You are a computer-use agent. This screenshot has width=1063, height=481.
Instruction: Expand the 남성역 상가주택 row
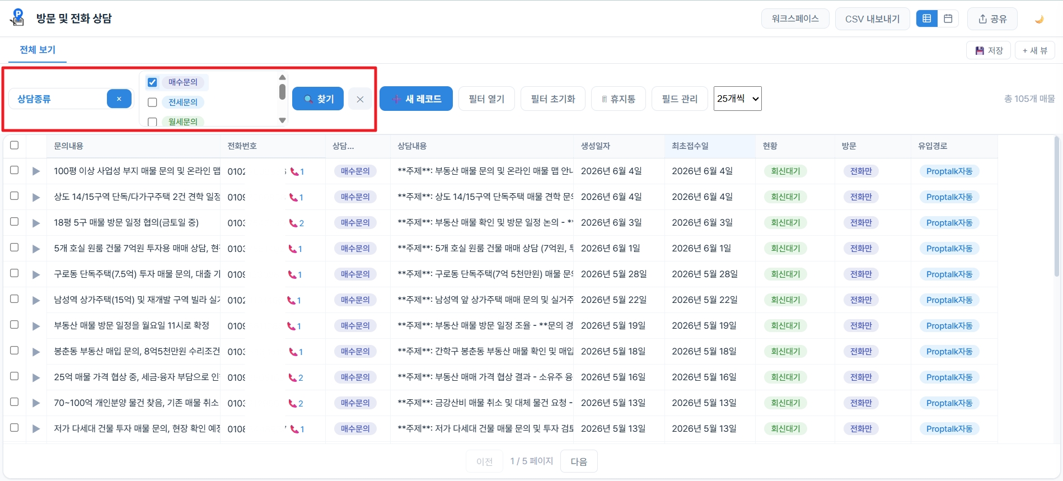(x=36, y=300)
